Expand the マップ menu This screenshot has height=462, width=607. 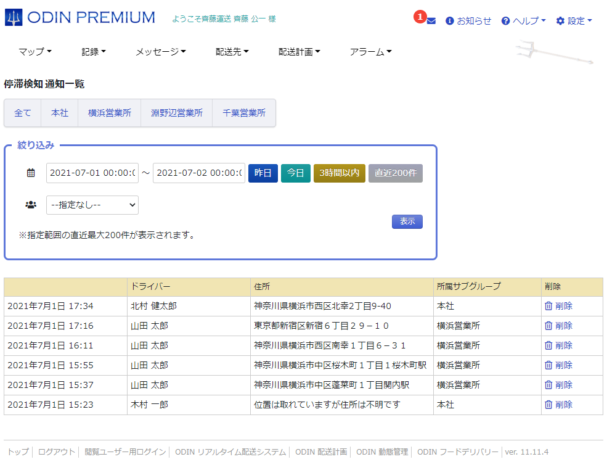coord(35,52)
